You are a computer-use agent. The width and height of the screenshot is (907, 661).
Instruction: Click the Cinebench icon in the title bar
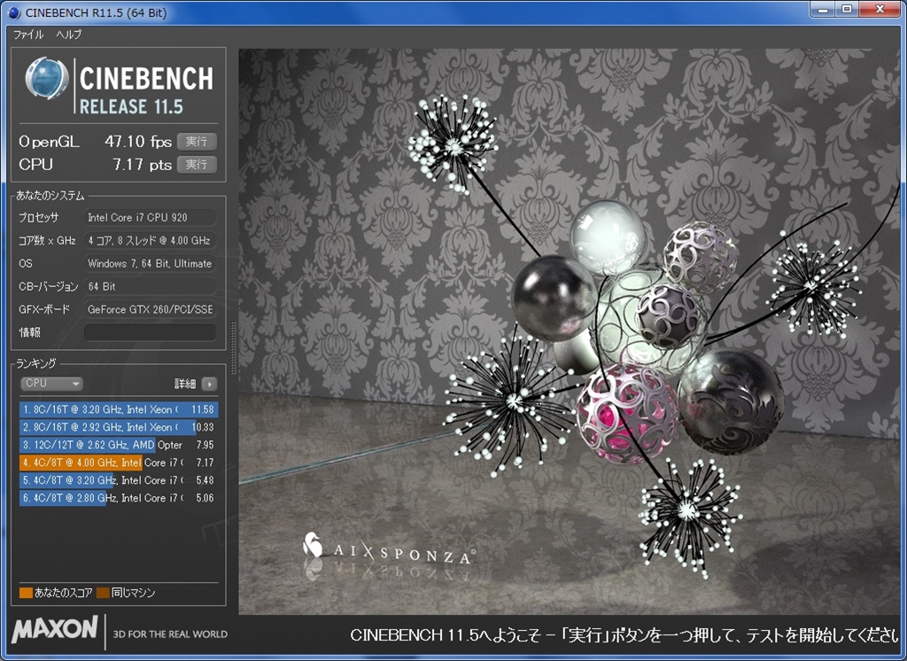pos(14,12)
